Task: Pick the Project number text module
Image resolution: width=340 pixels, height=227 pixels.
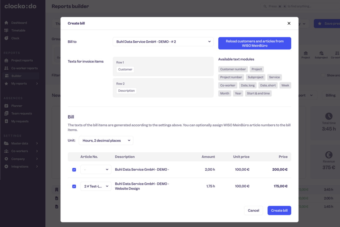Action: [231, 77]
